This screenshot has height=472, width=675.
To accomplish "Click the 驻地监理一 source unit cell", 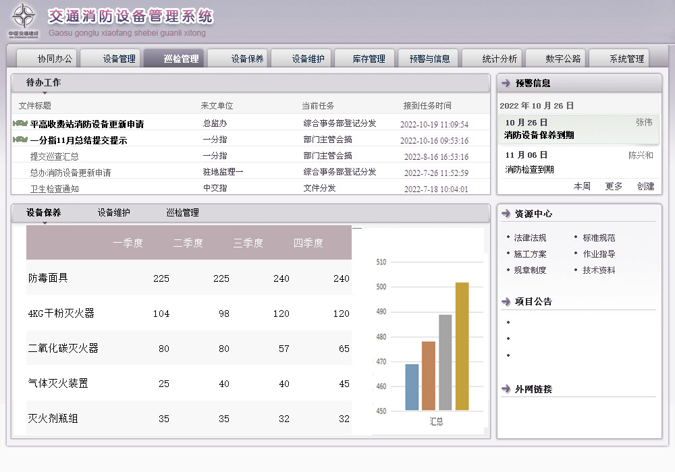I will [x=223, y=172].
